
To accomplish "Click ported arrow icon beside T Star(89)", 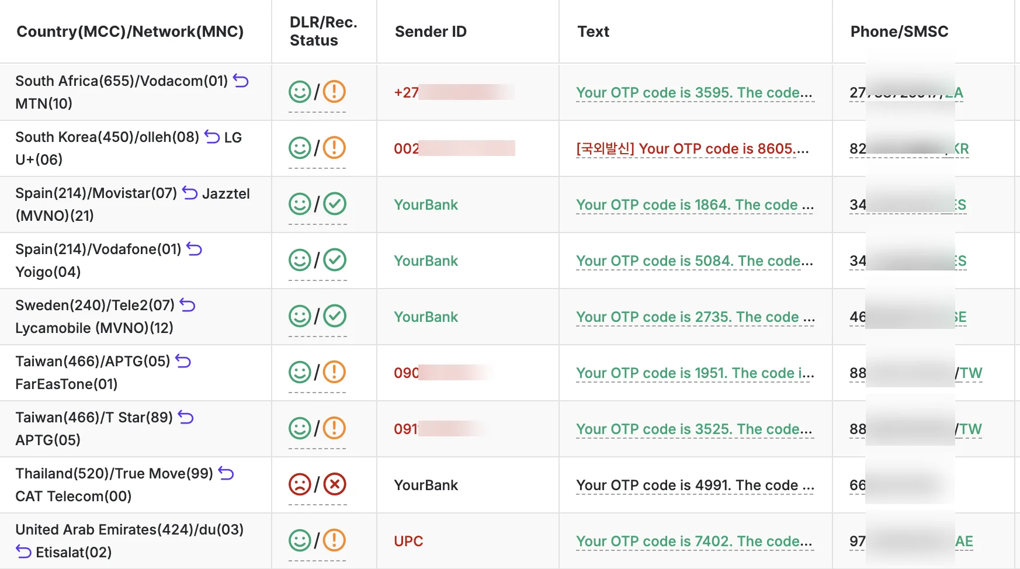I will pos(186,417).
